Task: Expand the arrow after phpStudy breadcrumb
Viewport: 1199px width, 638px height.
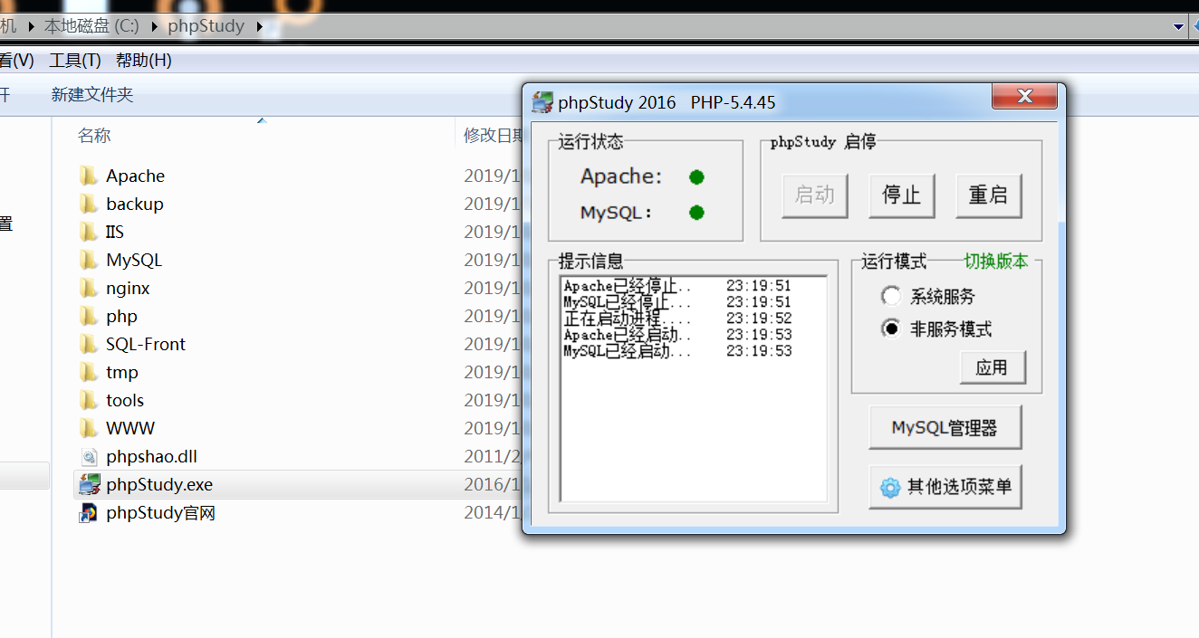Action: point(260,26)
